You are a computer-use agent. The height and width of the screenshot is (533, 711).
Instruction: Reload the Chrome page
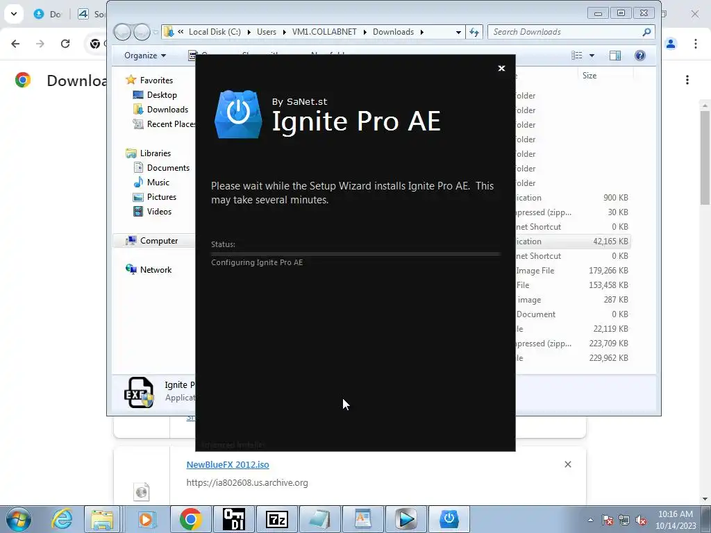pos(65,44)
